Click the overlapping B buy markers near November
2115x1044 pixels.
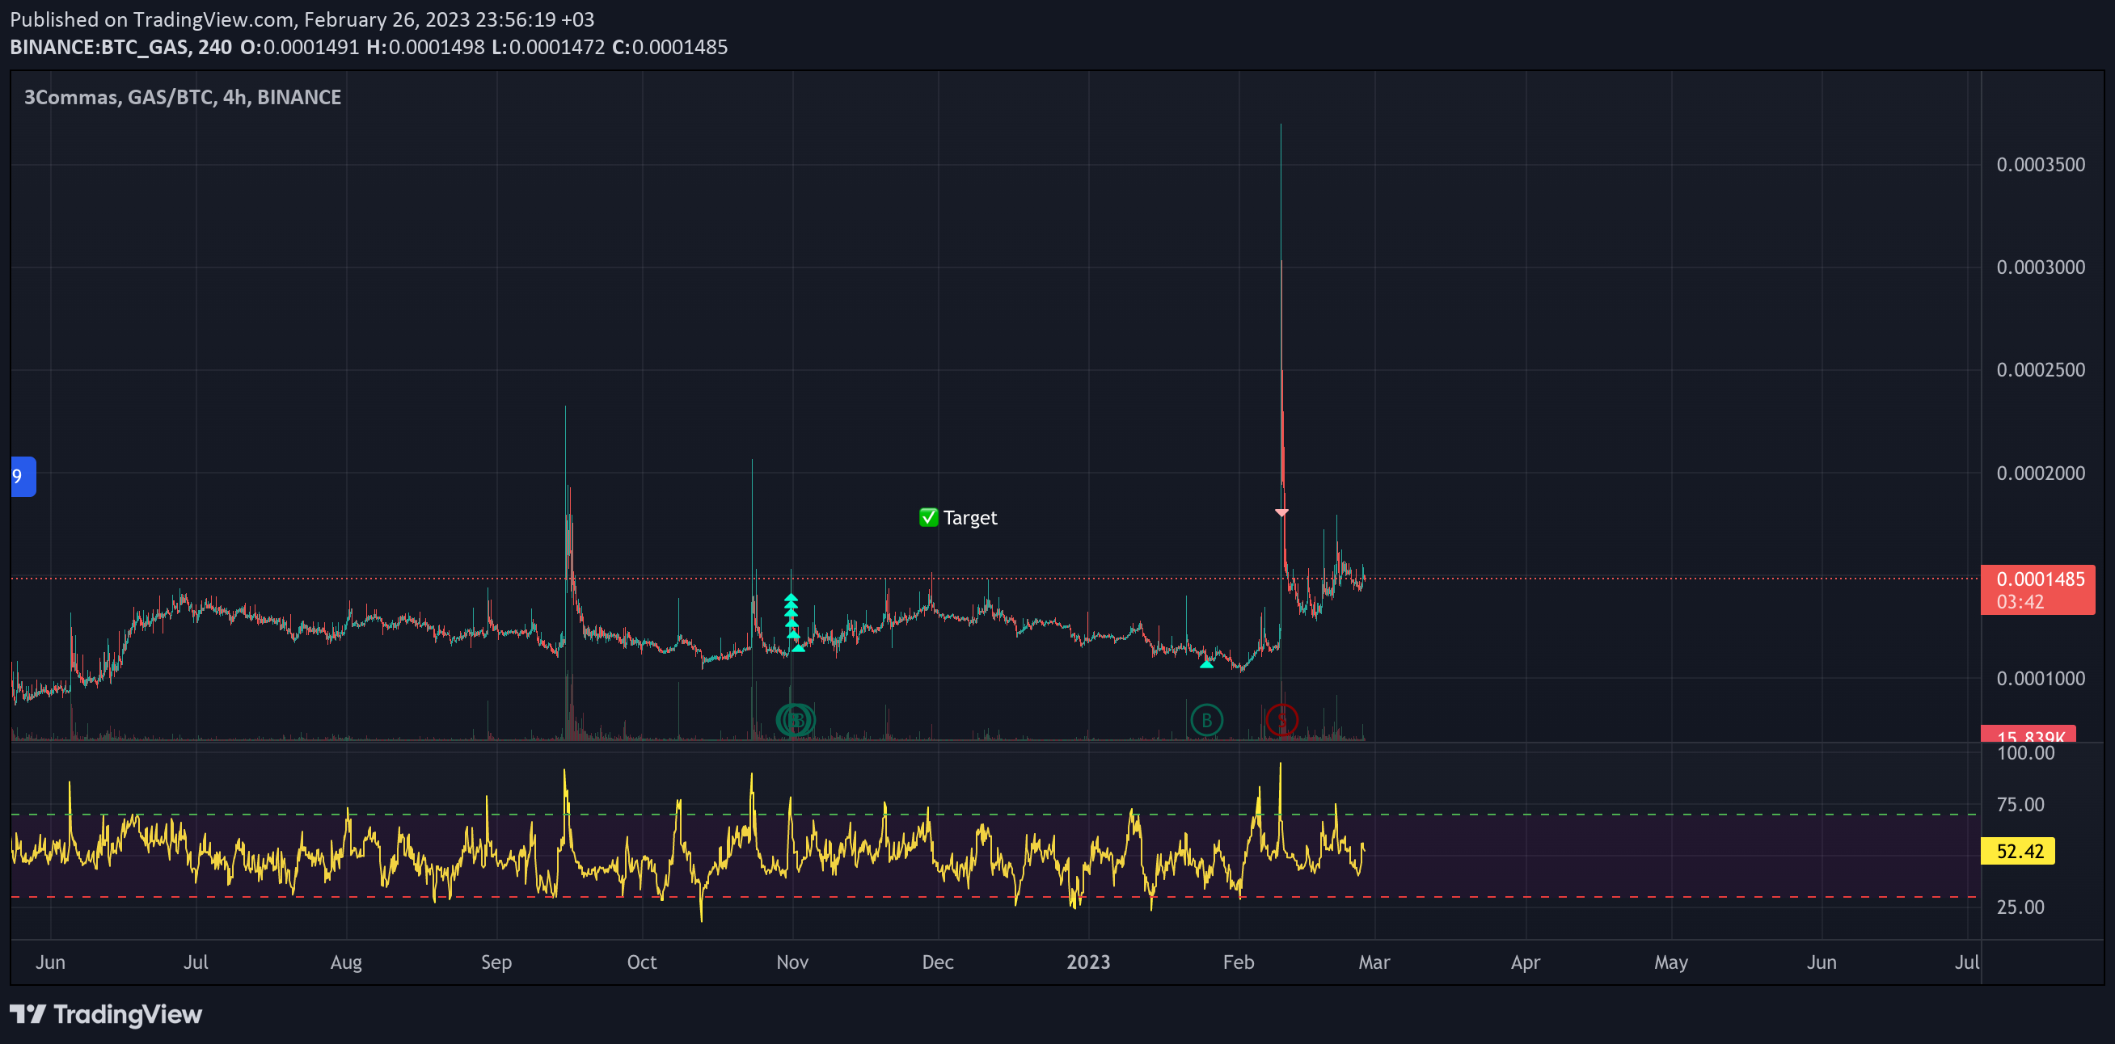[796, 720]
